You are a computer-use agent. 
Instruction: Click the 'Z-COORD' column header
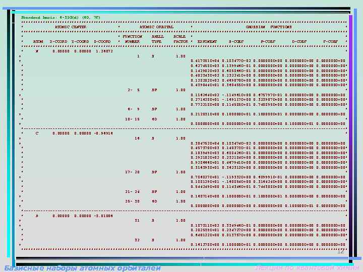[102, 42]
